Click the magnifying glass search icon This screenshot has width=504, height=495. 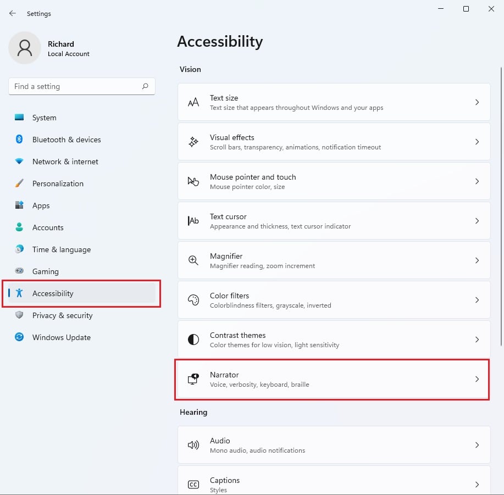click(x=145, y=86)
